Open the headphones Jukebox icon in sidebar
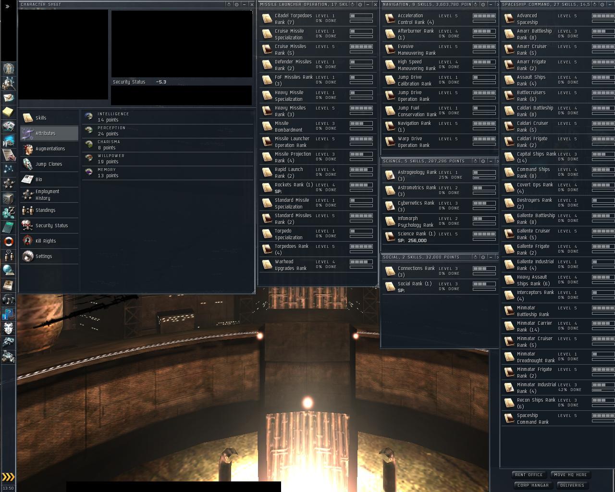615x492 pixels. 8,299
